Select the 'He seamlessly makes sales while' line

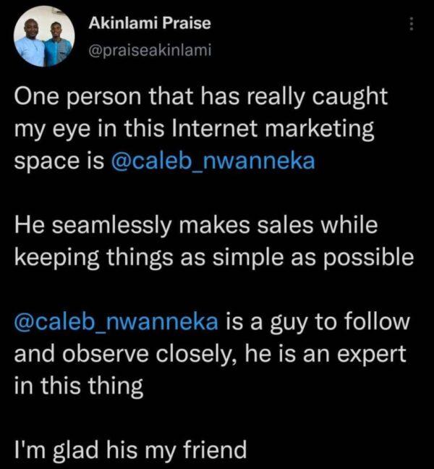pos(196,225)
